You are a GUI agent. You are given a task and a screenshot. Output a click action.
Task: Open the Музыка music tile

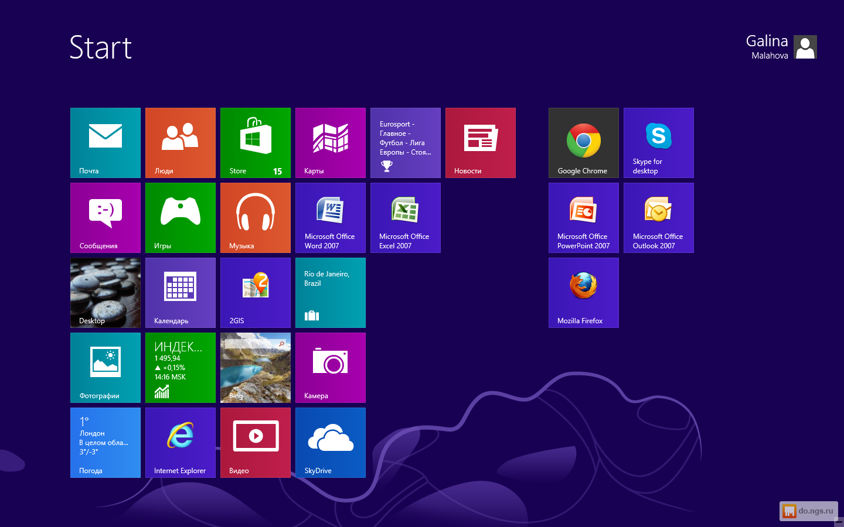pyautogui.click(x=256, y=218)
